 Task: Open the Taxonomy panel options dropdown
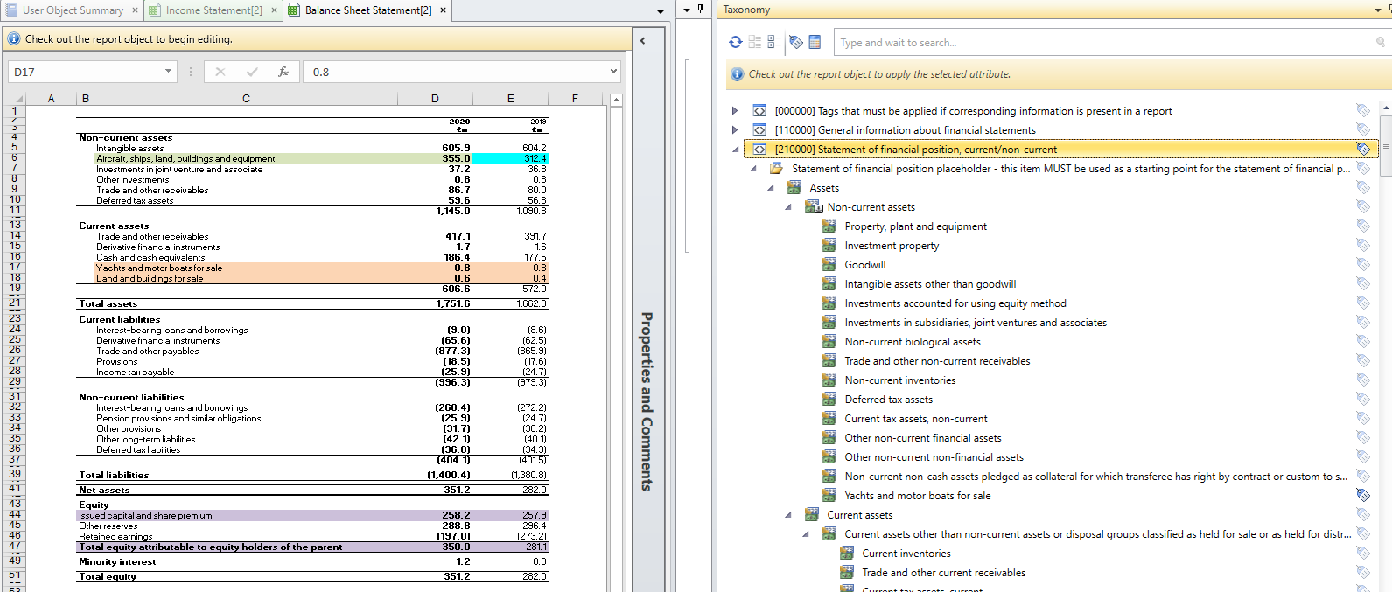tap(1378, 10)
